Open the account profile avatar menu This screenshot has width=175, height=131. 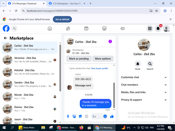[166, 29]
